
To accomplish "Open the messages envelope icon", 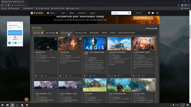I will (x=153, y=13).
